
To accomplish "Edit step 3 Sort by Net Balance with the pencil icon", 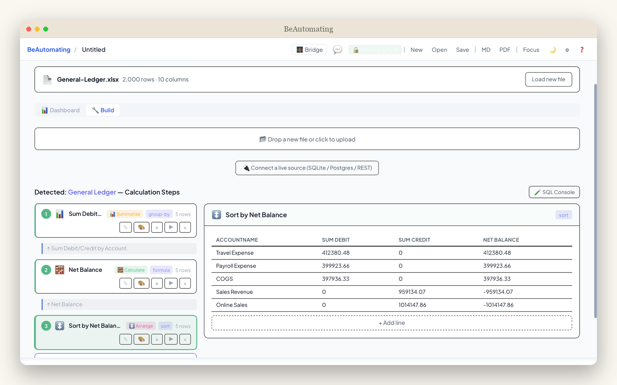I will pos(126,339).
